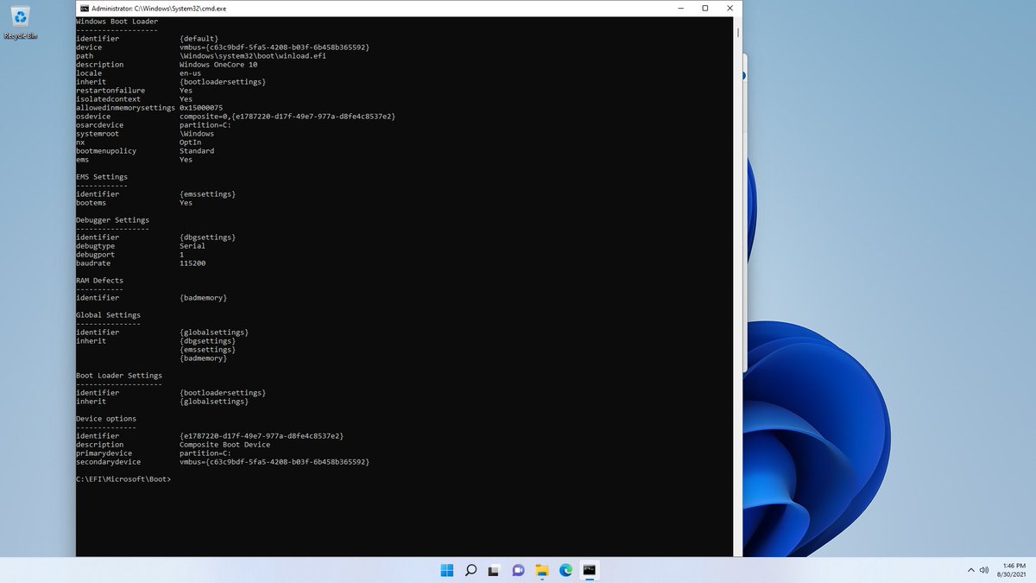Maximize the Command Prompt window
This screenshot has width=1036, height=583.
705,8
